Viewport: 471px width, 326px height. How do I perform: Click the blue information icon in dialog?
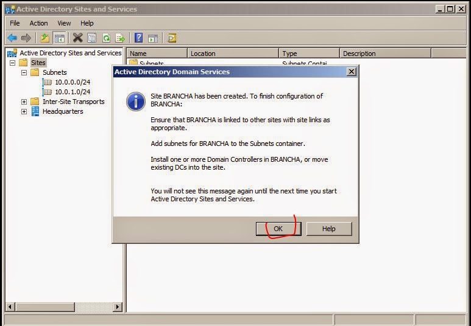(x=136, y=102)
